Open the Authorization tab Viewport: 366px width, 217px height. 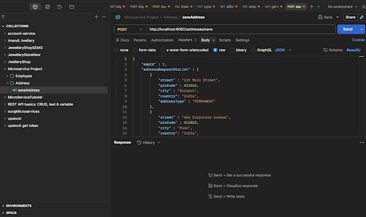(162, 40)
